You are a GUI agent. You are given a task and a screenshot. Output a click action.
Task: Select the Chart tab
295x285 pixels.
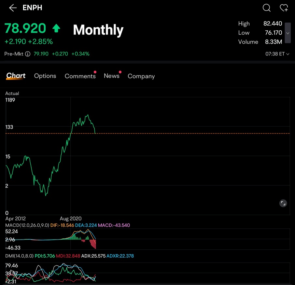click(16, 75)
